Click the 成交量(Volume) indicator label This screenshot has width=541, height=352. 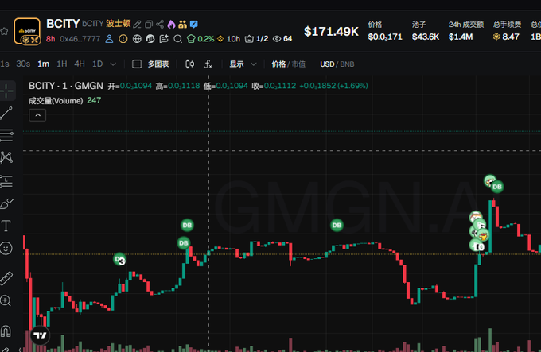[x=56, y=101]
